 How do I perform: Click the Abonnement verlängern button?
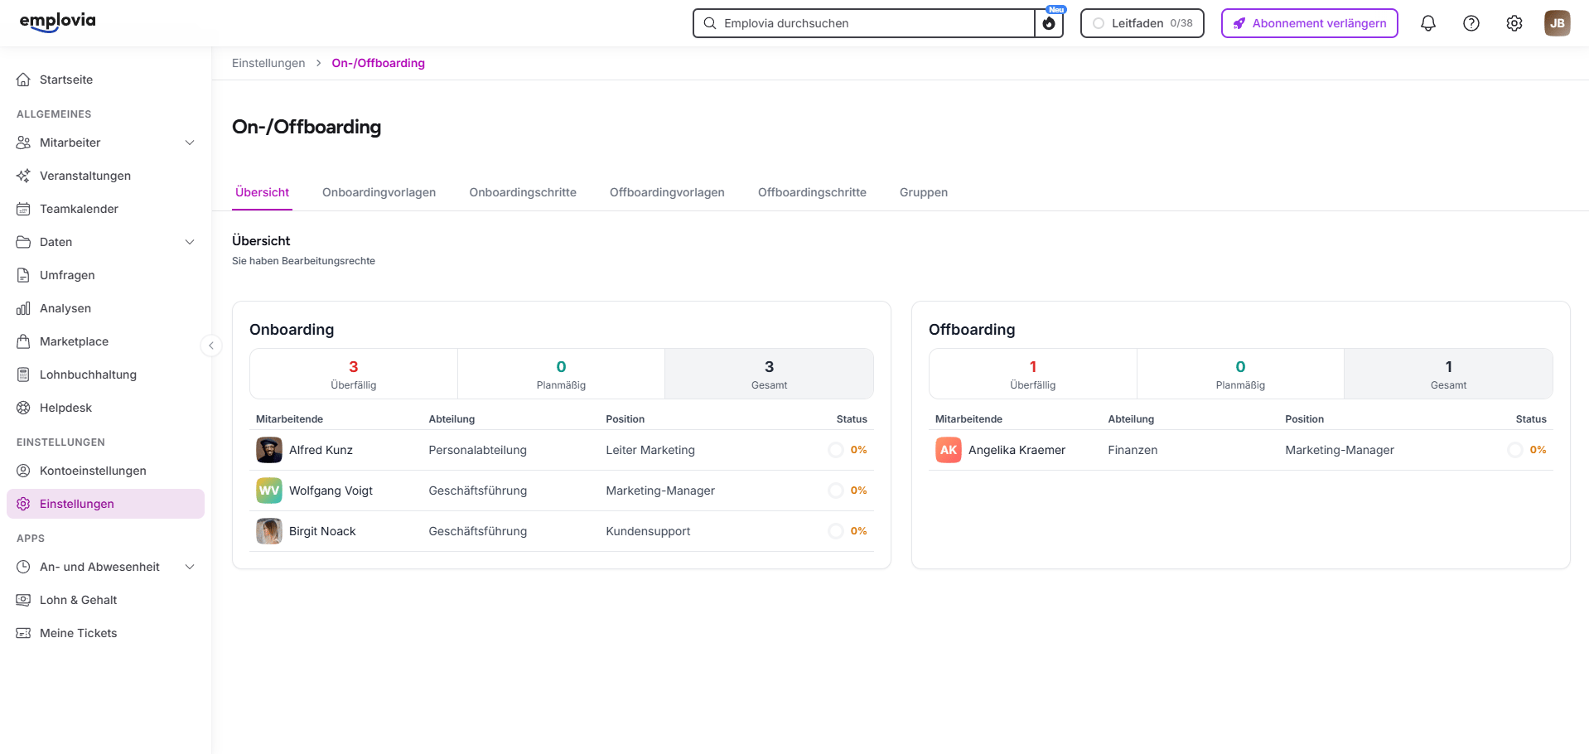click(1309, 23)
